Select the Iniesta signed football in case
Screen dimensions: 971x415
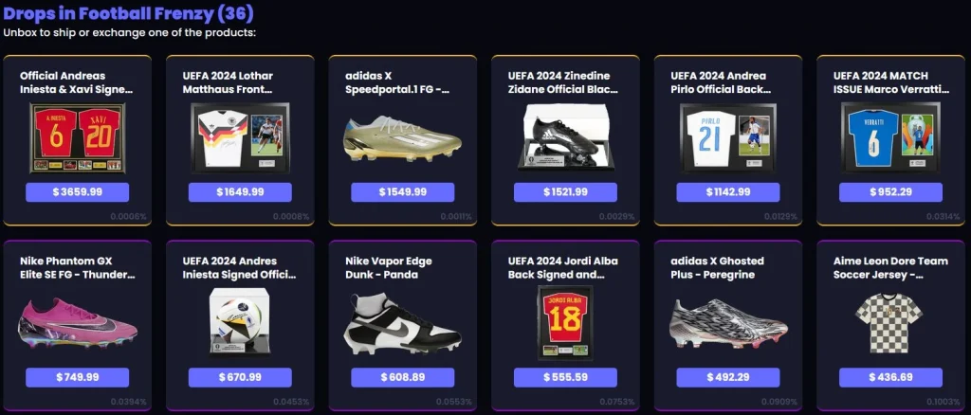[240, 320]
